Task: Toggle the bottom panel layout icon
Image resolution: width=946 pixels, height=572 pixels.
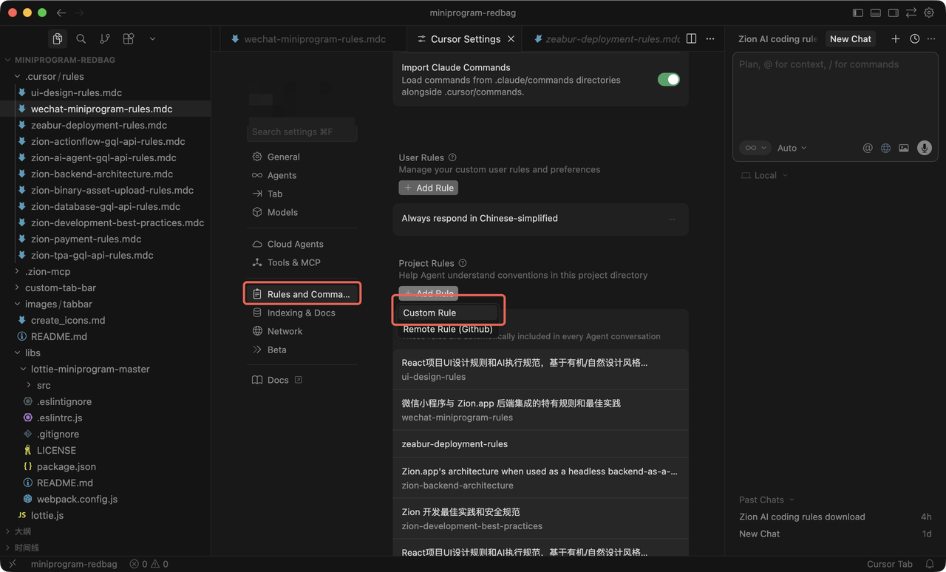Action: tap(876, 13)
